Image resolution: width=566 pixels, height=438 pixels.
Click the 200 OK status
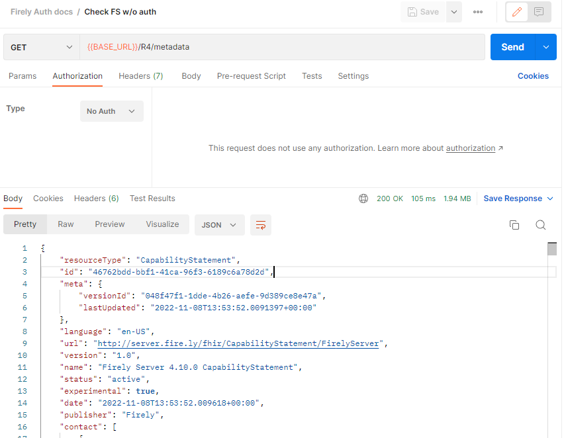click(x=390, y=198)
